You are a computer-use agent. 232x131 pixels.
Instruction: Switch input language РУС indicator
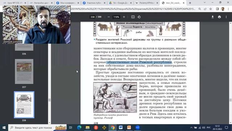click(209, 128)
